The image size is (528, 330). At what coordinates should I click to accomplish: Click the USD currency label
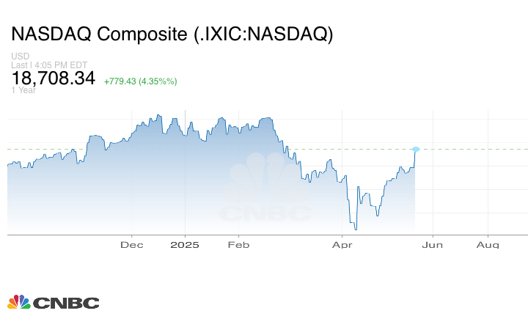(x=20, y=56)
